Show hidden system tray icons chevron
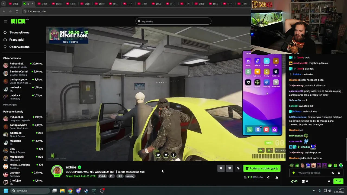Viewport: 347px width, 195px height. [x=314, y=191]
